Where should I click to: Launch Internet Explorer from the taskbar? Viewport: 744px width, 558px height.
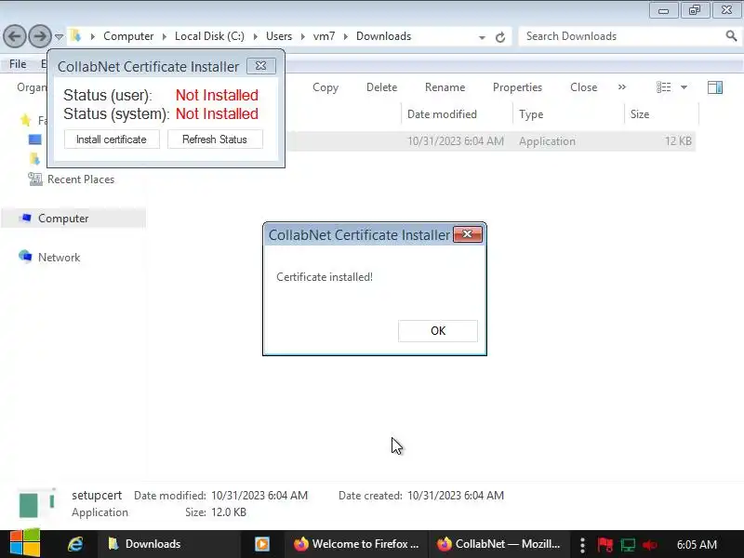pos(75,544)
